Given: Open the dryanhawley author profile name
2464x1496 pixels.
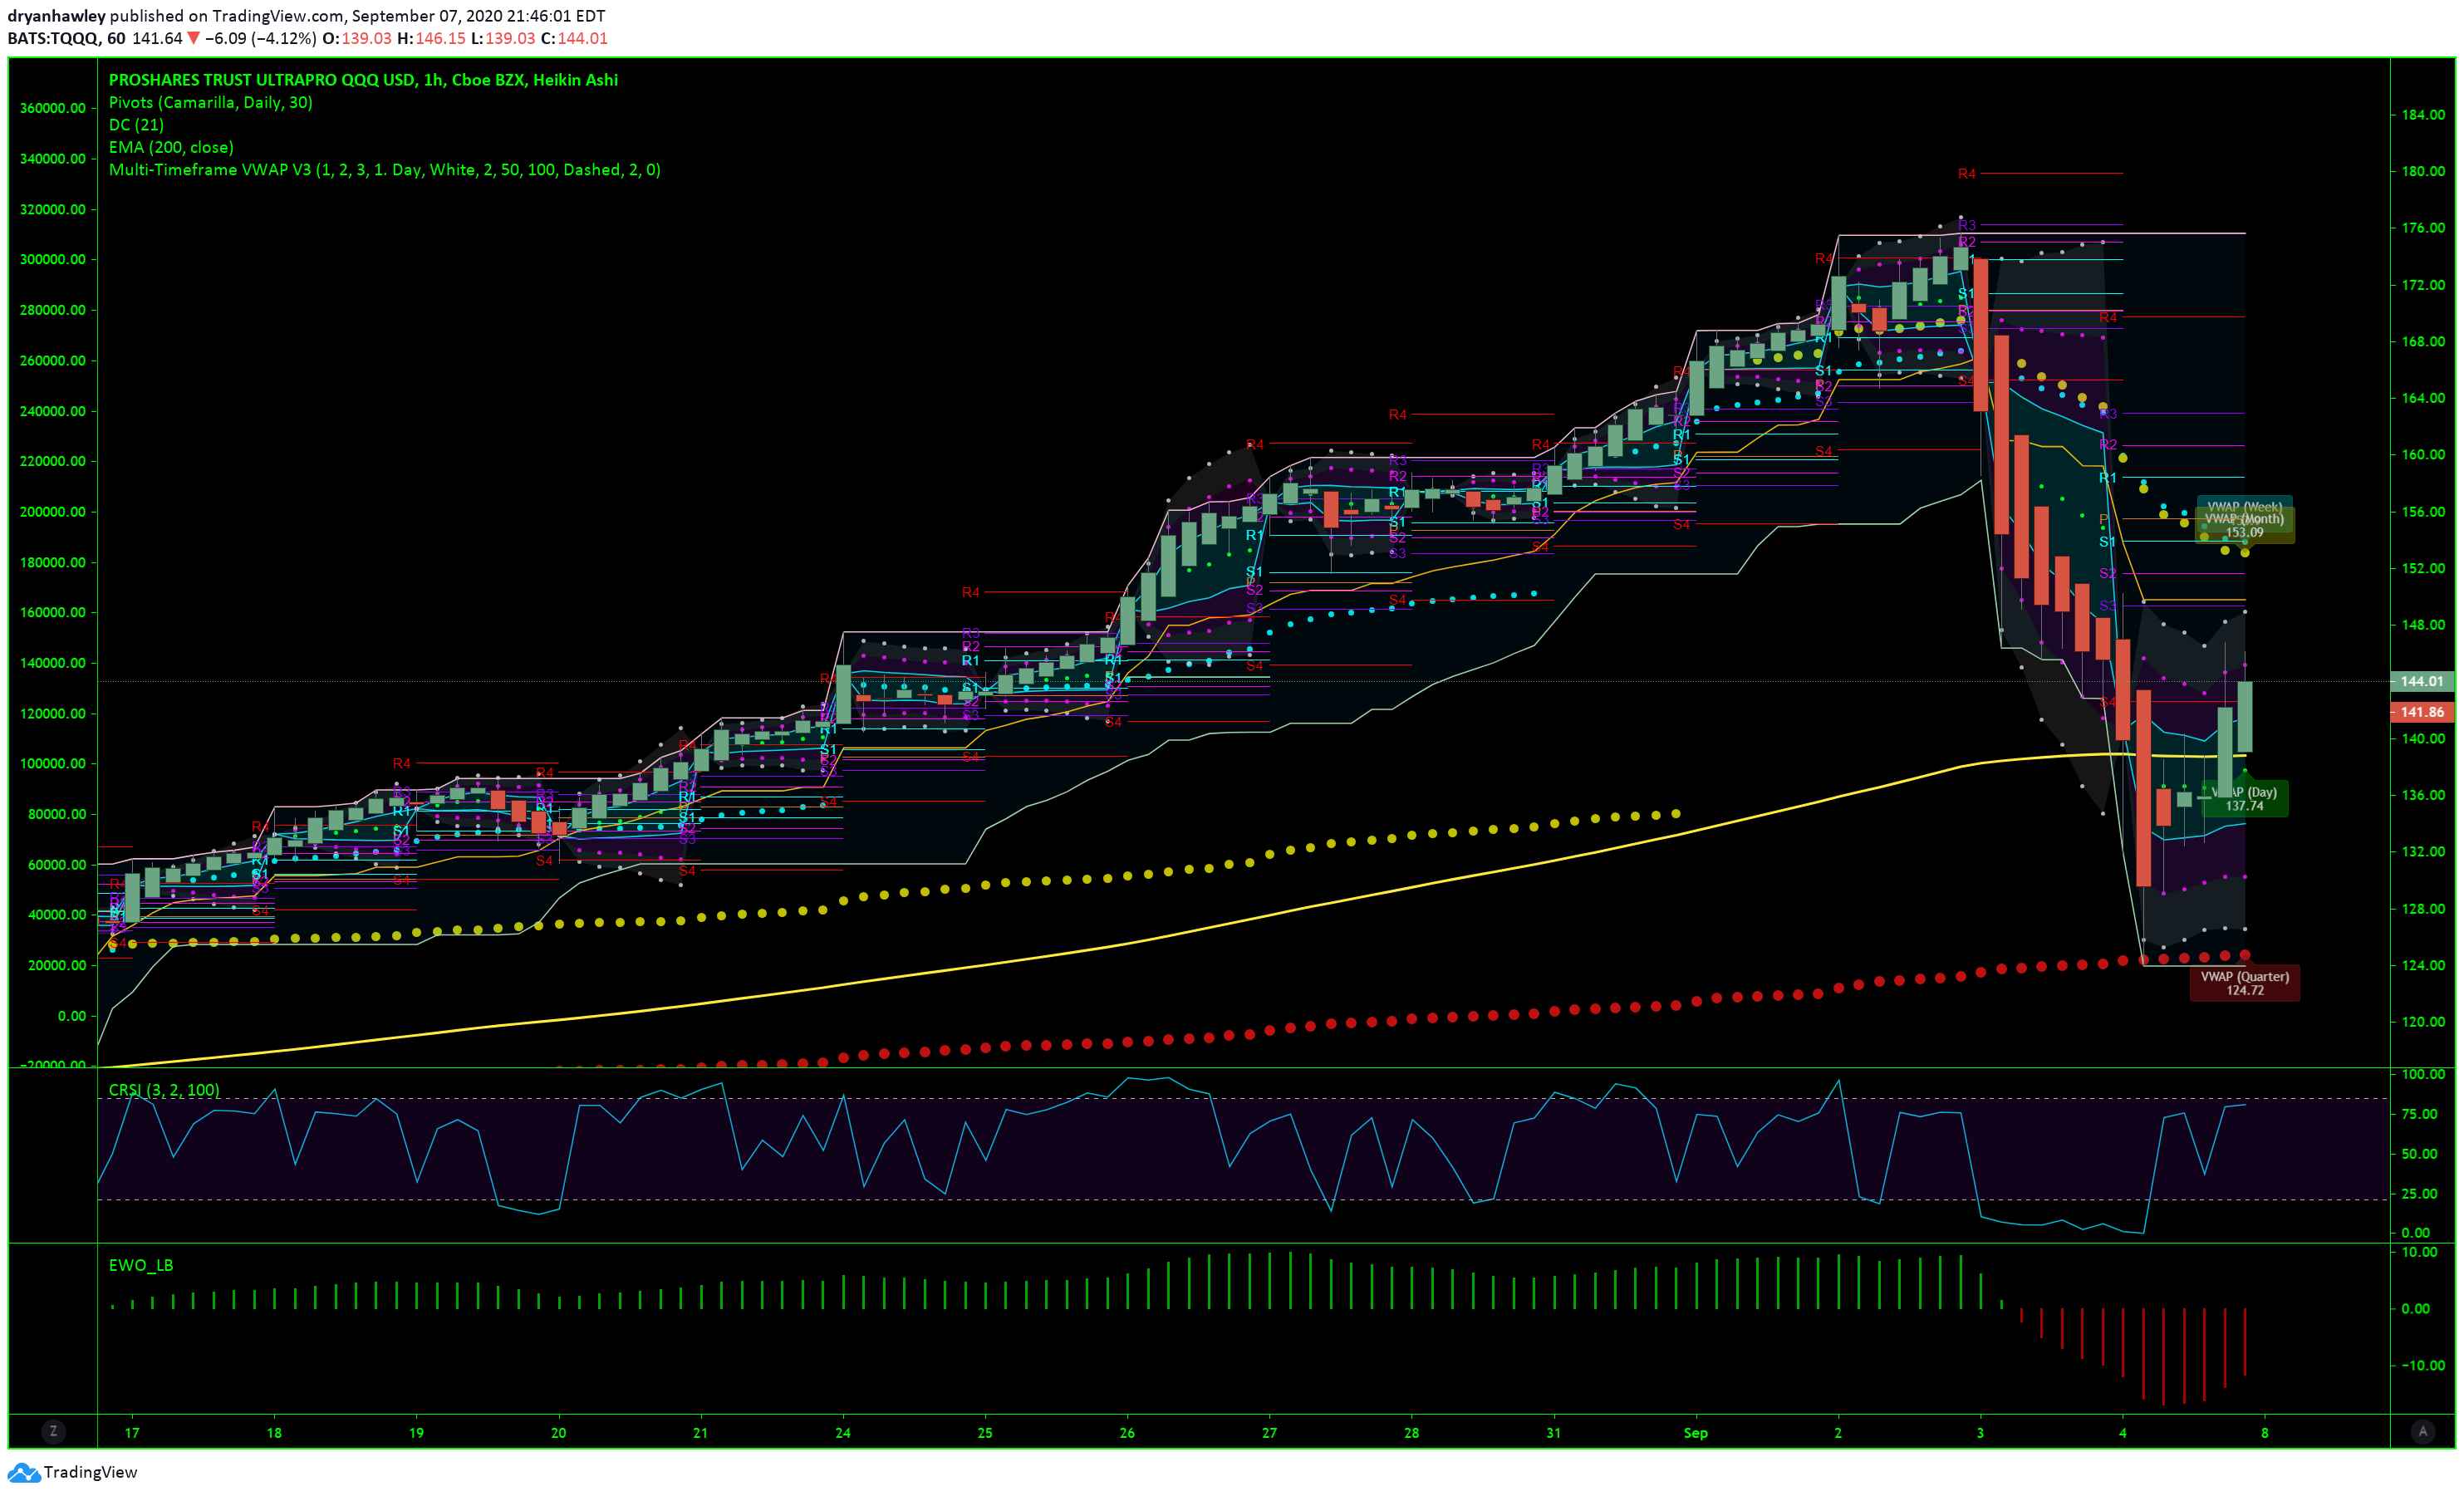Looking at the screenshot, I should [x=56, y=16].
